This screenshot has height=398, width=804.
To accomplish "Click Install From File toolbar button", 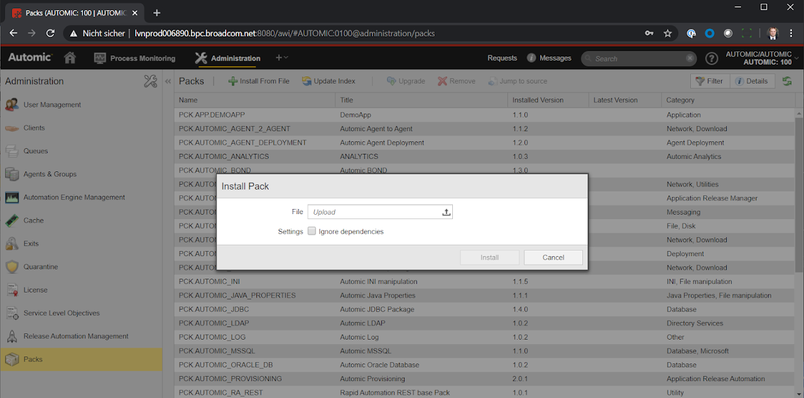I will click(x=259, y=81).
